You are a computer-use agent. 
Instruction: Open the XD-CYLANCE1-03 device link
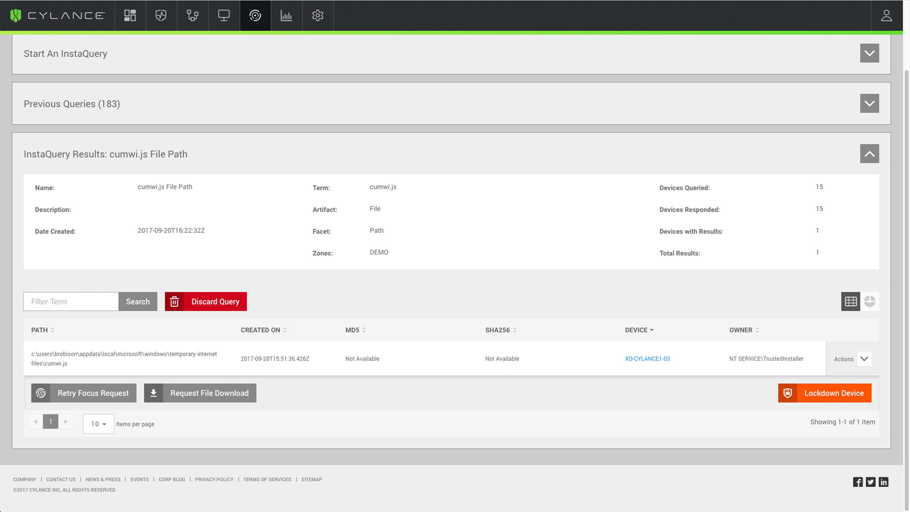[x=647, y=359]
